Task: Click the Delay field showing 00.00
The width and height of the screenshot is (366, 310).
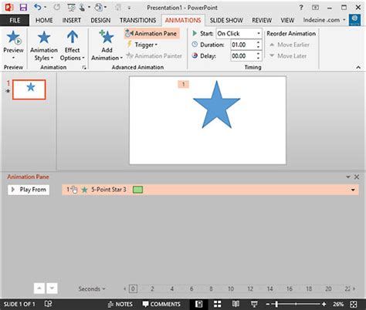Action: pyautogui.click(x=242, y=56)
